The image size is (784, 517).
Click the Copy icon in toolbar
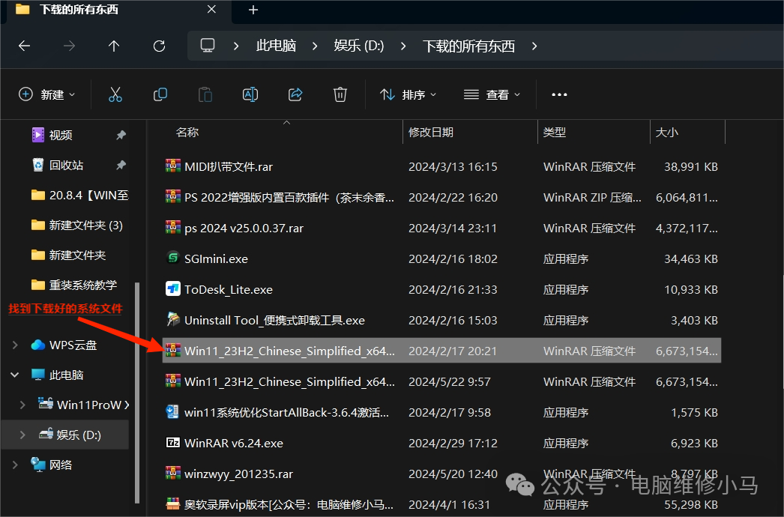[x=160, y=94]
